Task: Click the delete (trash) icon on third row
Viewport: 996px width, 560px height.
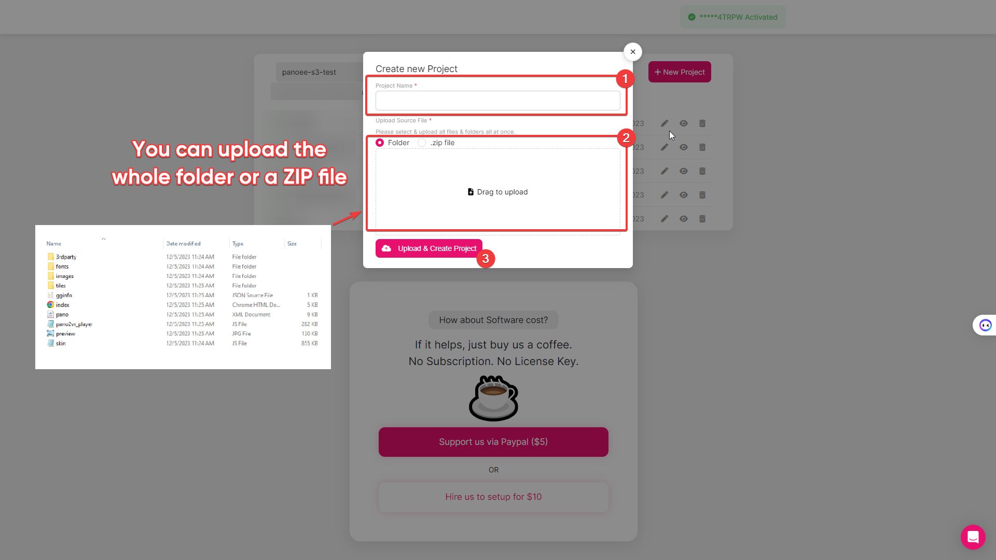Action: pyautogui.click(x=701, y=171)
